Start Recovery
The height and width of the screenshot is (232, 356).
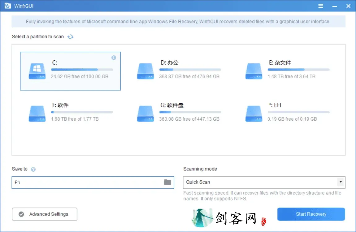[x=311, y=214]
